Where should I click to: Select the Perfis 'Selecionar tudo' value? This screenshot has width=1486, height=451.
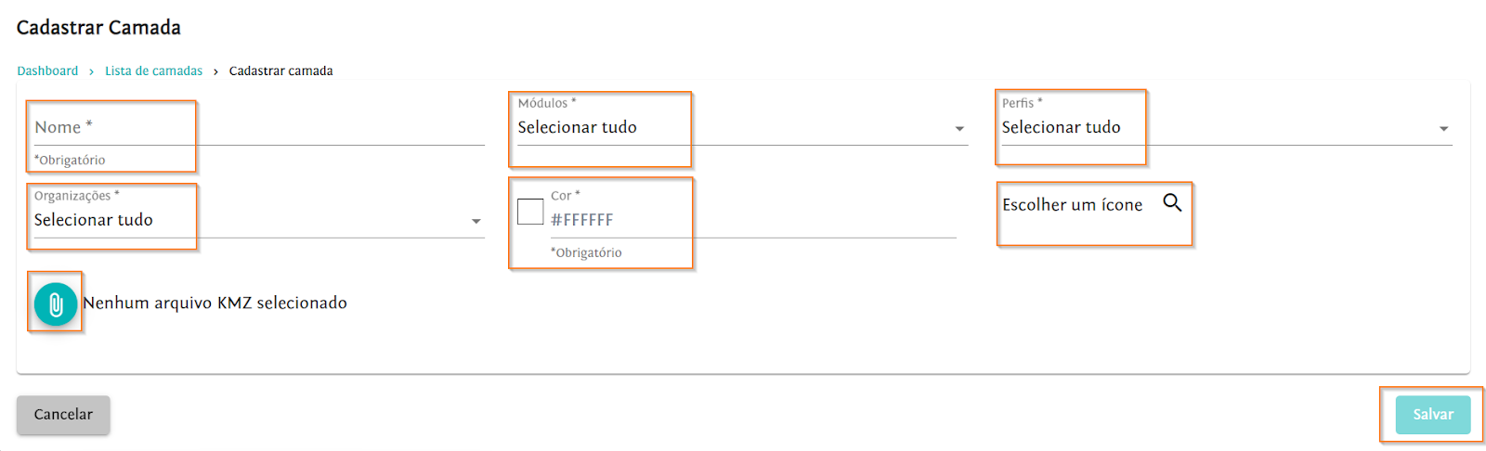click(1061, 127)
